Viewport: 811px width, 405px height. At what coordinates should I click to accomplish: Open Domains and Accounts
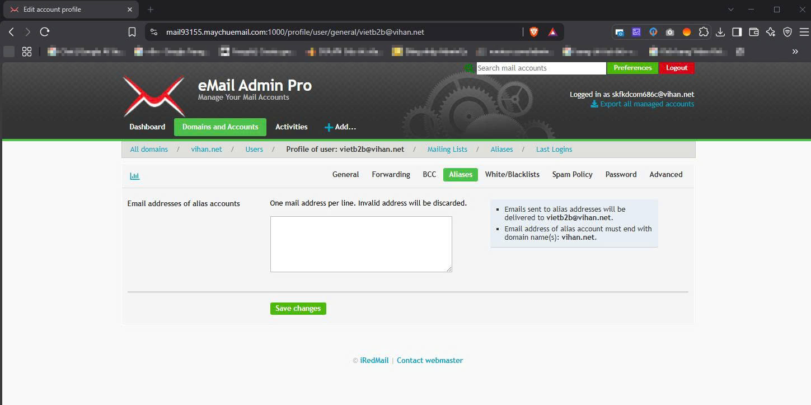coord(220,127)
